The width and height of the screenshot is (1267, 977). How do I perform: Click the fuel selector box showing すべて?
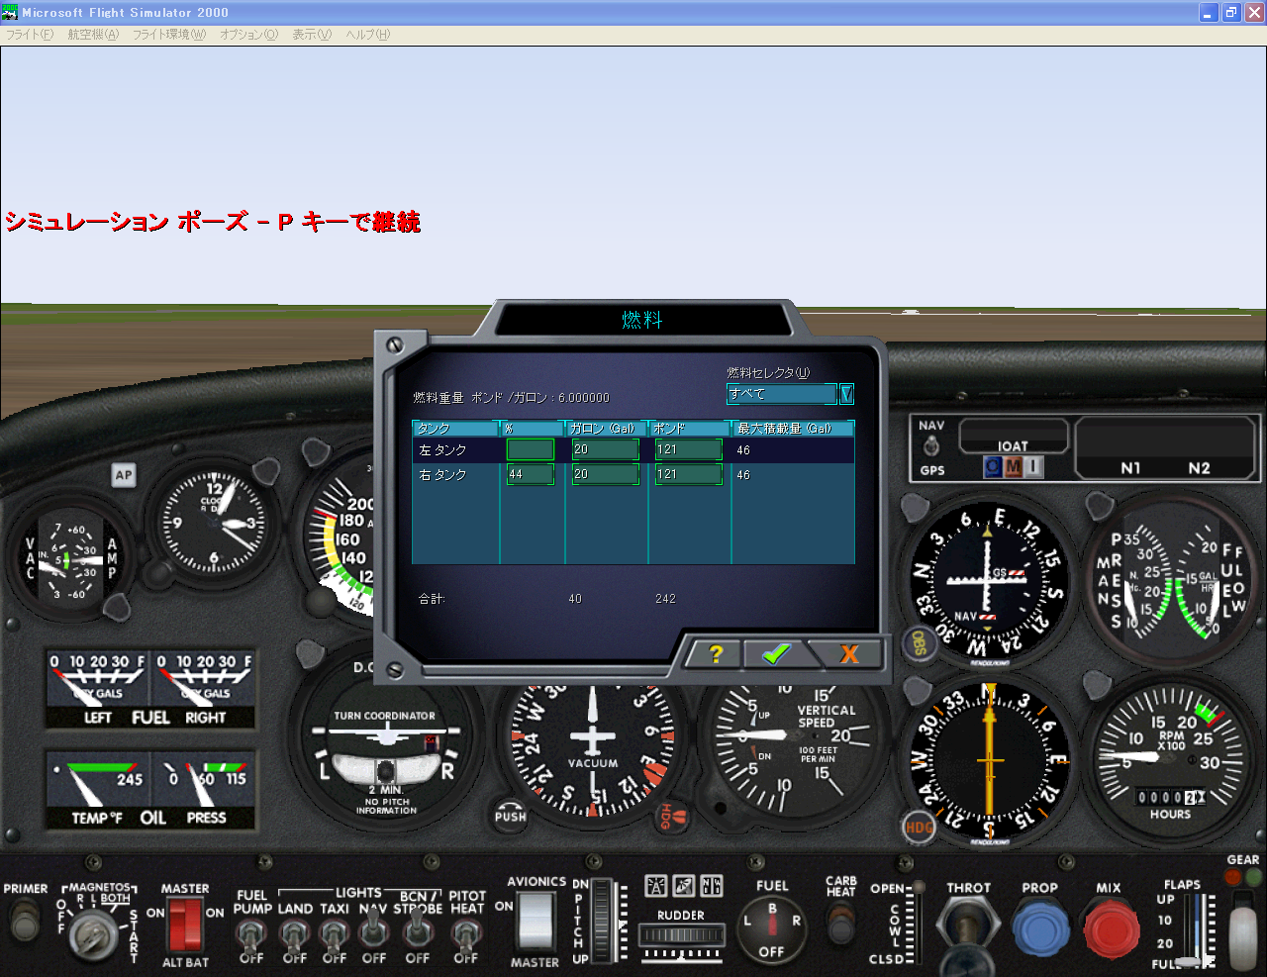[x=782, y=394]
